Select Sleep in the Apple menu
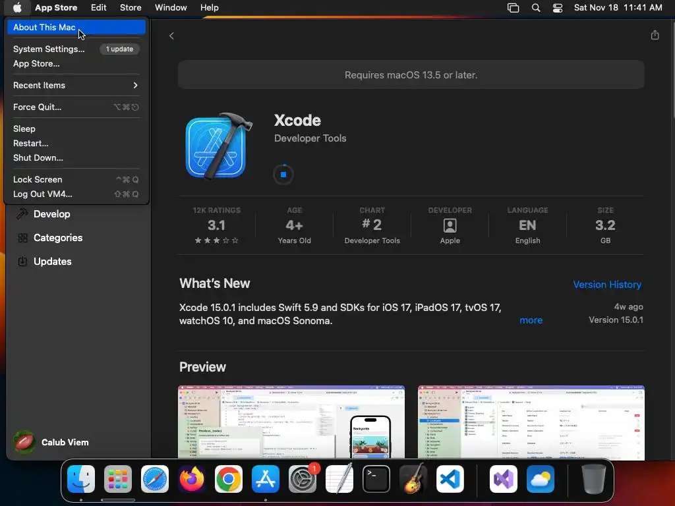This screenshot has width=675, height=506. pos(76,128)
